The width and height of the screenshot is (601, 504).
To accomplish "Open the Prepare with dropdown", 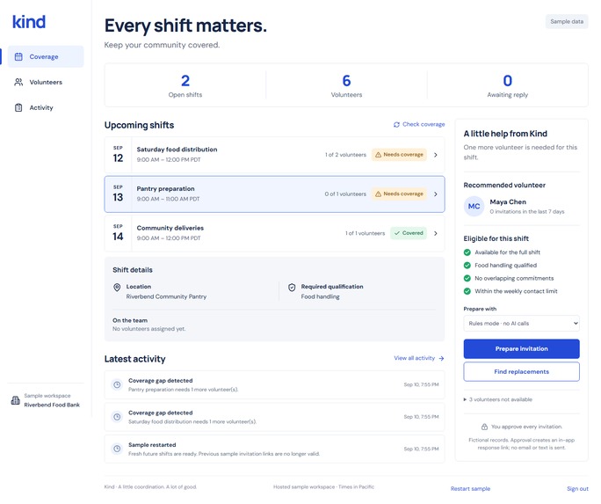I will coord(521,324).
